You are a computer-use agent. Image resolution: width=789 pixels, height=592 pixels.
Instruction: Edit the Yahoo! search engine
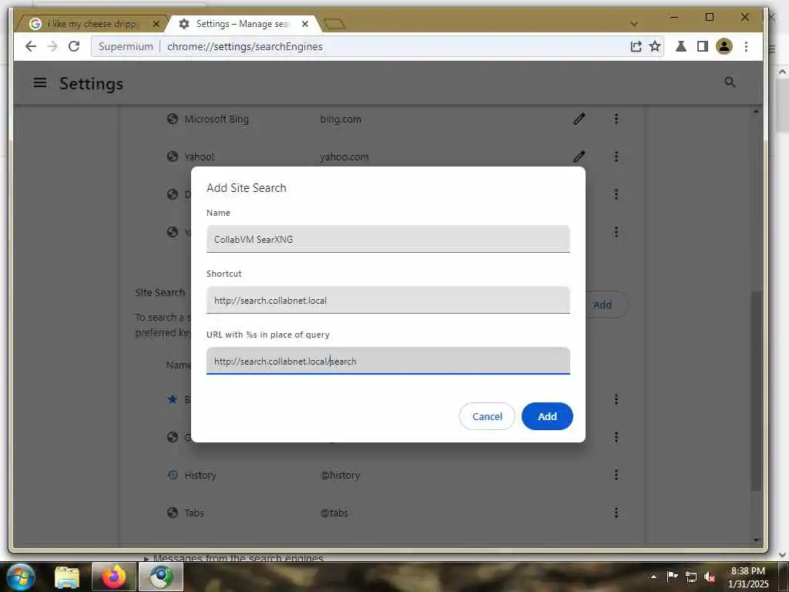pos(579,156)
